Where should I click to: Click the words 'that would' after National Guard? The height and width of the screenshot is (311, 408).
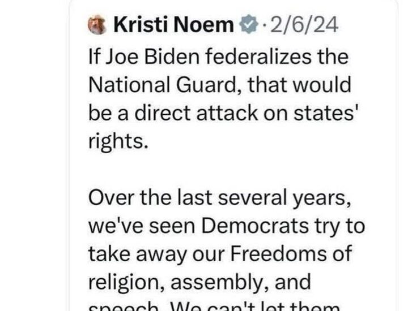pos(300,85)
